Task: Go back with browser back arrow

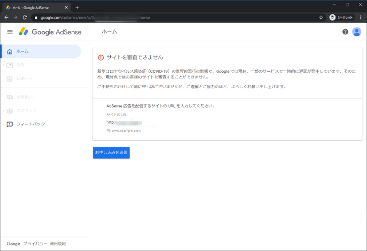Action: pos(6,17)
